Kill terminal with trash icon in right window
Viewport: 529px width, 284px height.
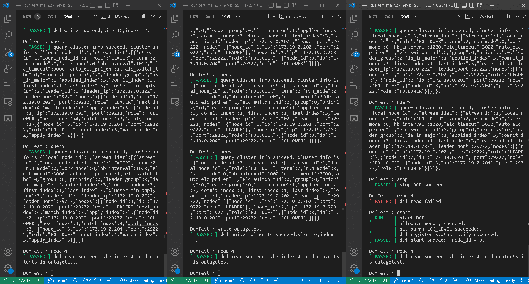508,16
